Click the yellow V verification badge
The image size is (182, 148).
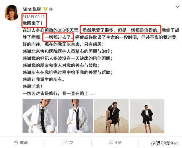pos(45,9)
